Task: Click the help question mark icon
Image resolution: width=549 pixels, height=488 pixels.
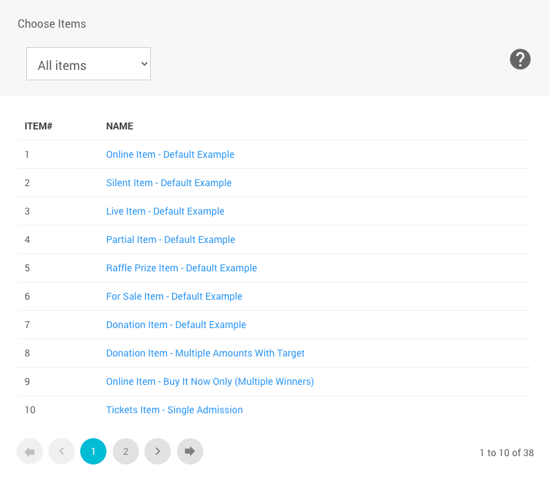Action: pyautogui.click(x=520, y=60)
